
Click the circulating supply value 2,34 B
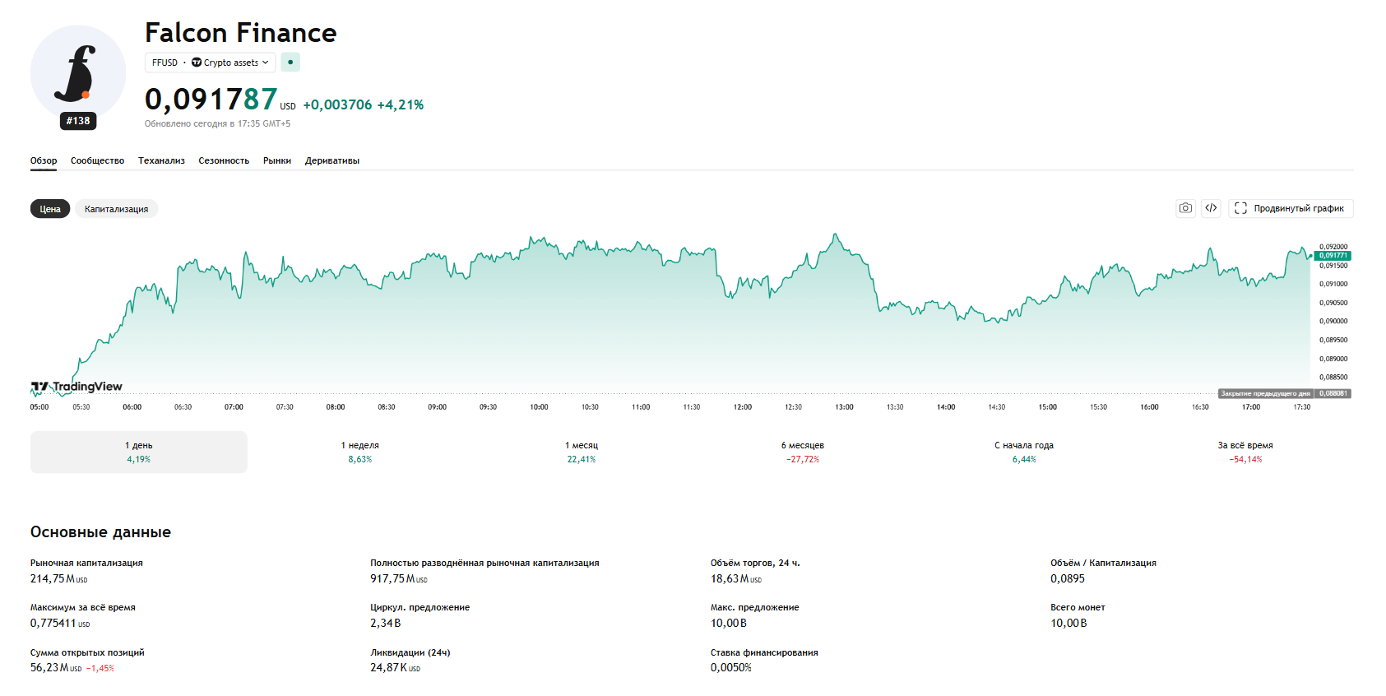pyautogui.click(x=386, y=624)
